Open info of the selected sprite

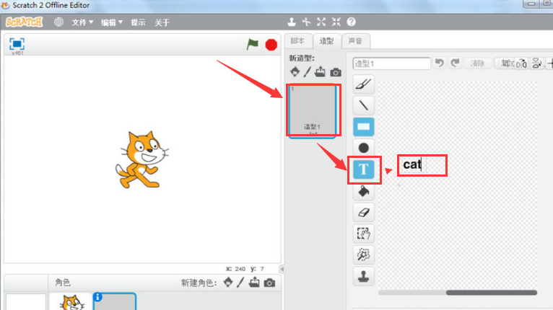97,297
